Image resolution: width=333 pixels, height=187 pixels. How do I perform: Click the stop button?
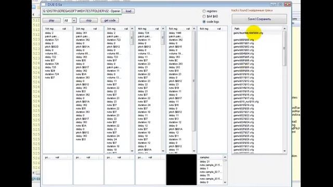tap(88, 20)
